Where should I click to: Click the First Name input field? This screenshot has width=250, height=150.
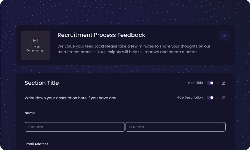point(75,127)
